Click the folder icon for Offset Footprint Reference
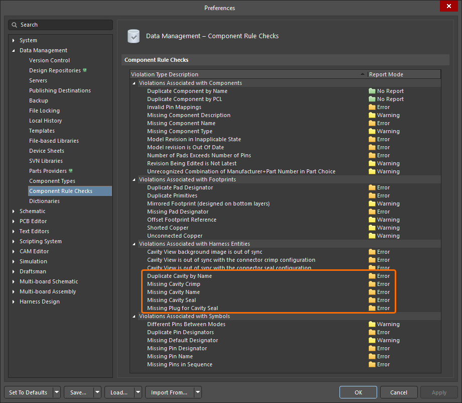The width and height of the screenshot is (462, 403). (x=372, y=220)
